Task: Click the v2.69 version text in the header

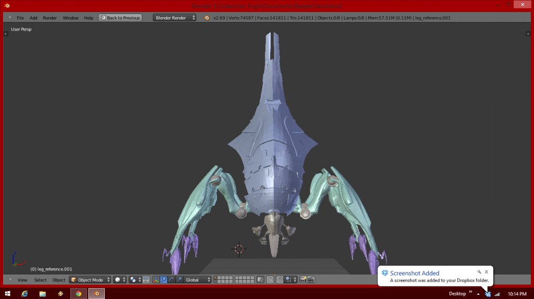Action: tap(220, 18)
